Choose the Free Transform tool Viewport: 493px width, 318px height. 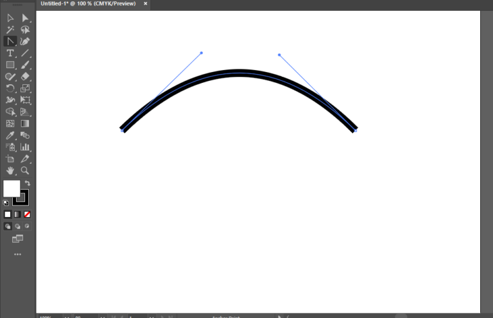coord(25,100)
